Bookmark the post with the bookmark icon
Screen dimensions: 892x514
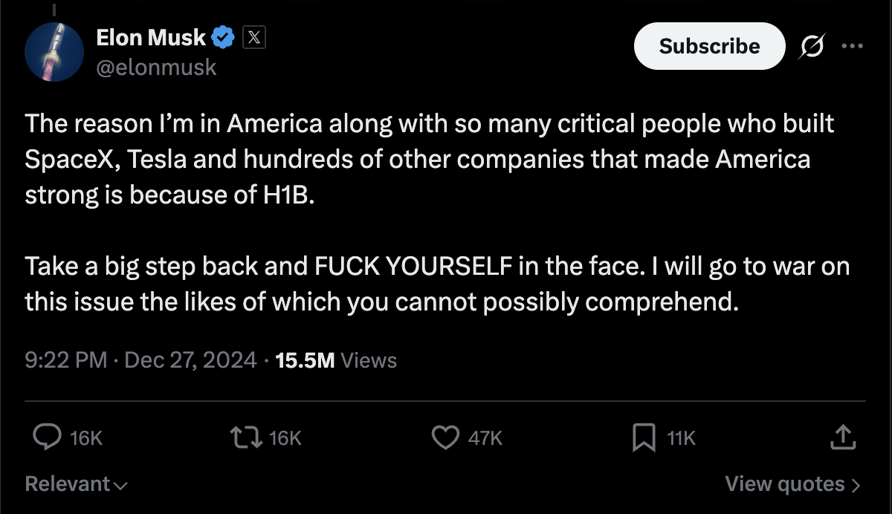644,437
